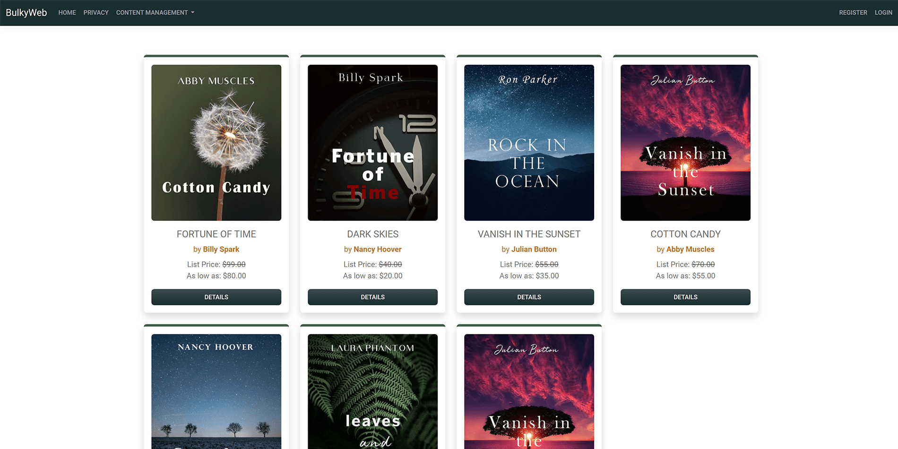Screen dimensions: 898x449
Task: Click the author line 'by Julian Button'
Action: coord(529,249)
